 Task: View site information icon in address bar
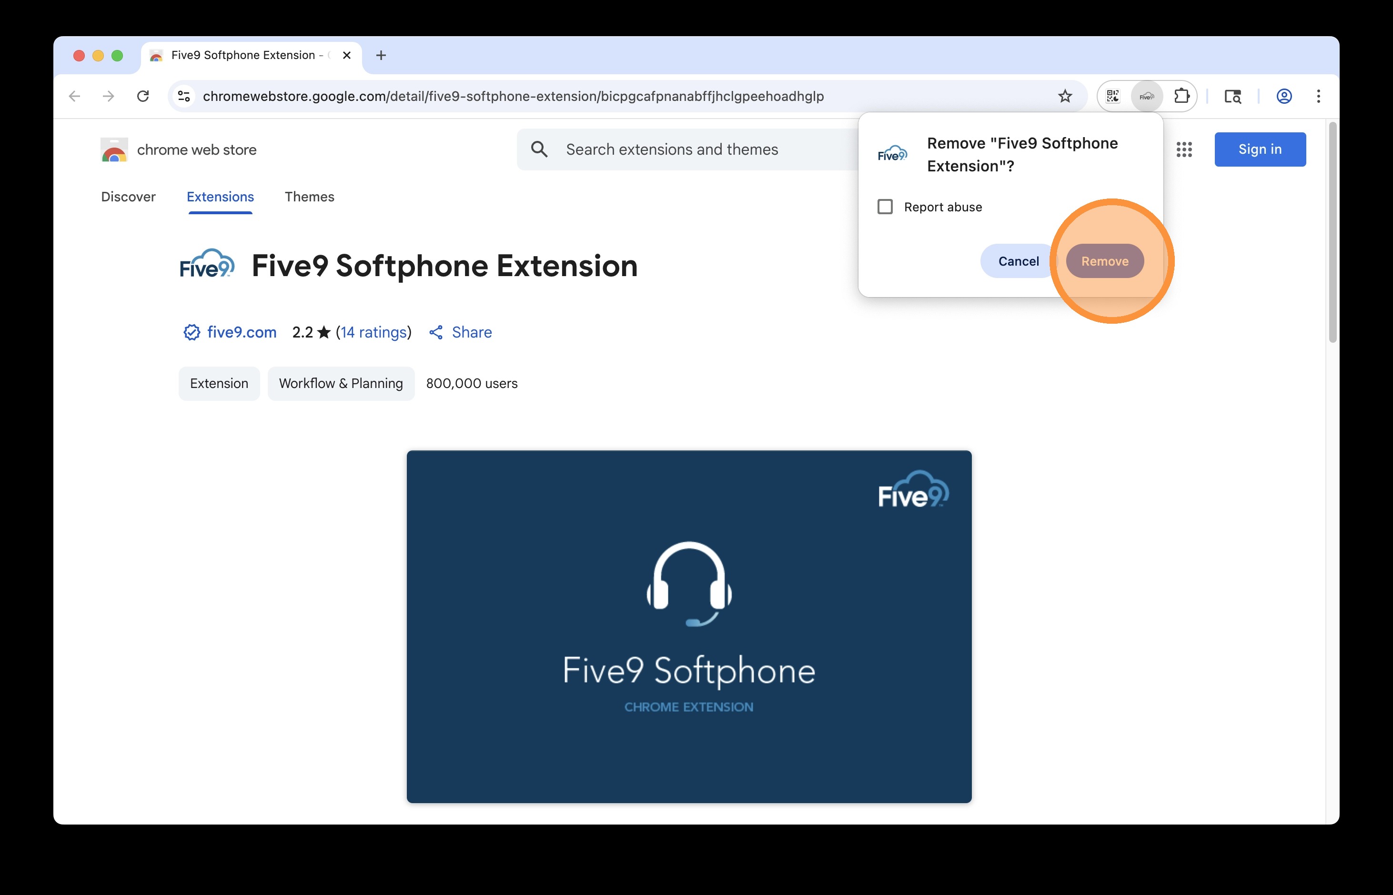click(x=184, y=96)
